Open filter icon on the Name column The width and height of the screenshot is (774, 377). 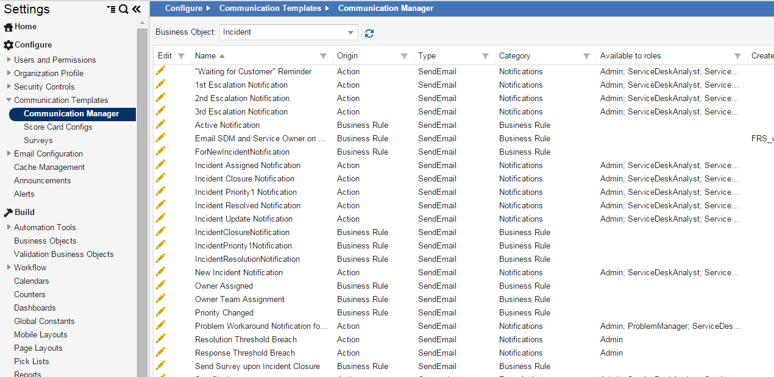tap(323, 56)
